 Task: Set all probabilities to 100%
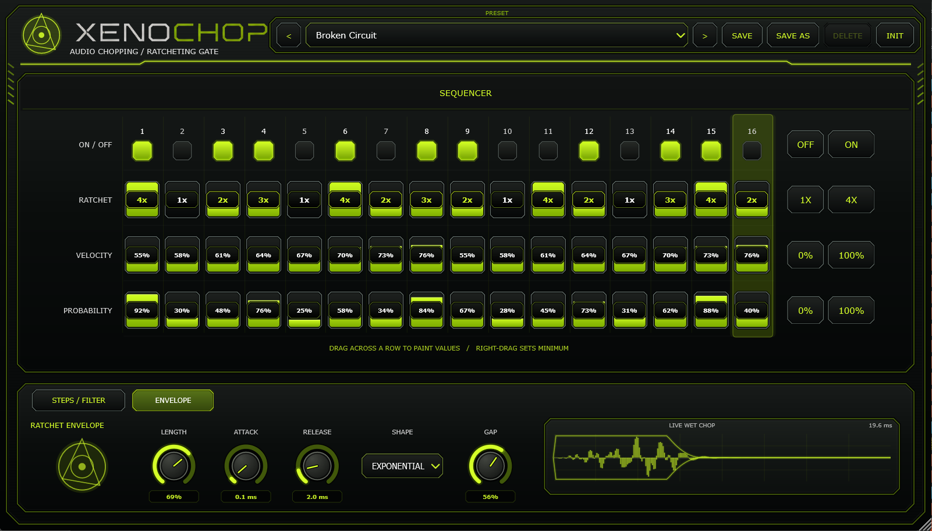pyautogui.click(x=851, y=310)
